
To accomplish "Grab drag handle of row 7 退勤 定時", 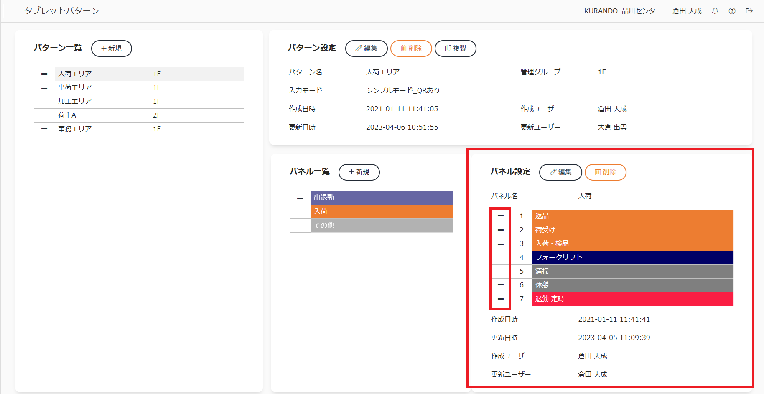I will pos(501,299).
